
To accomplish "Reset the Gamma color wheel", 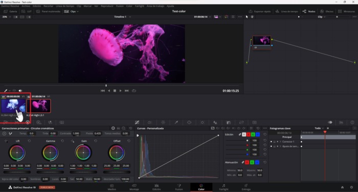I will 62,141.
